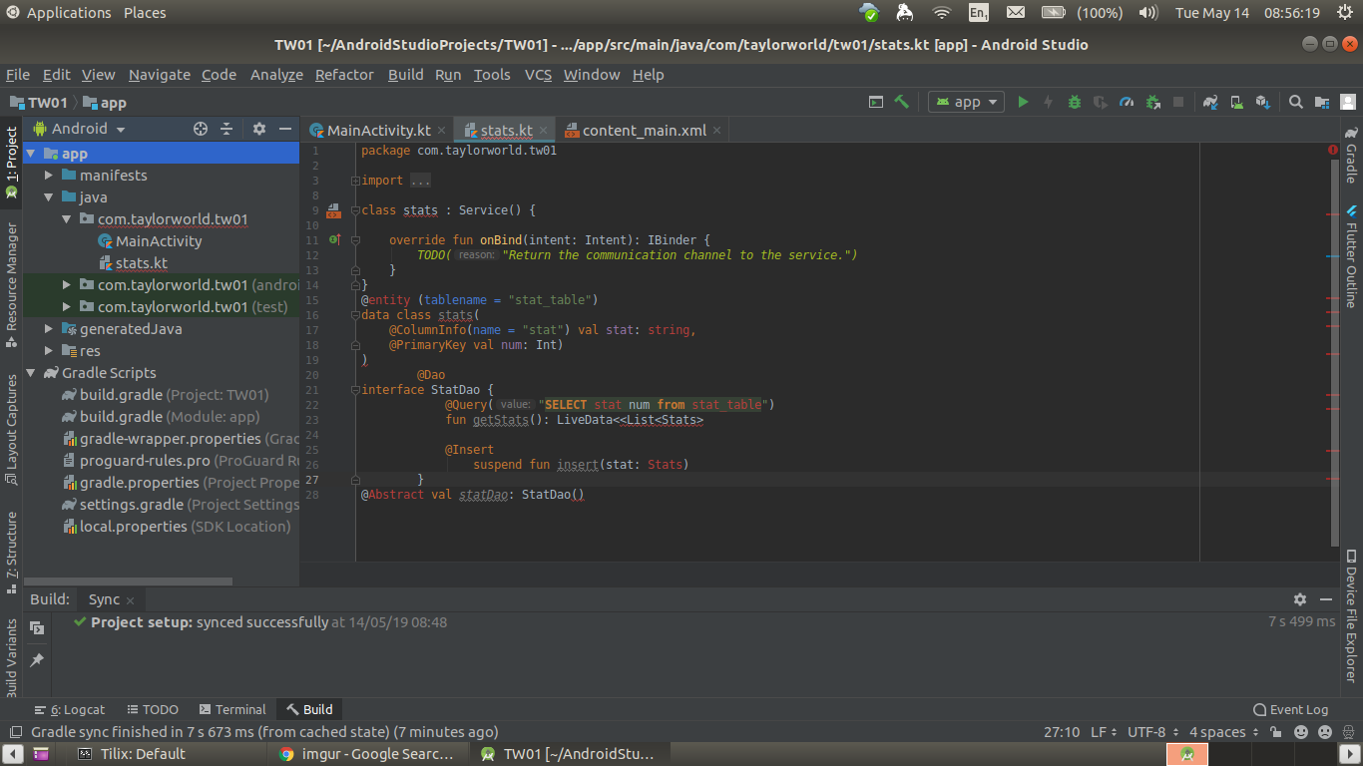The height and width of the screenshot is (766, 1363).
Task: Build project with the hammer icon
Action: pyautogui.click(x=902, y=102)
